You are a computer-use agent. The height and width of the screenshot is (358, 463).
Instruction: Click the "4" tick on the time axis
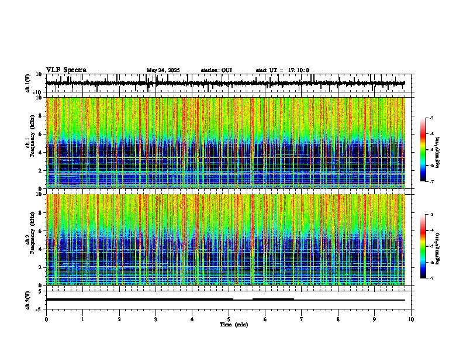(x=192, y=319)
